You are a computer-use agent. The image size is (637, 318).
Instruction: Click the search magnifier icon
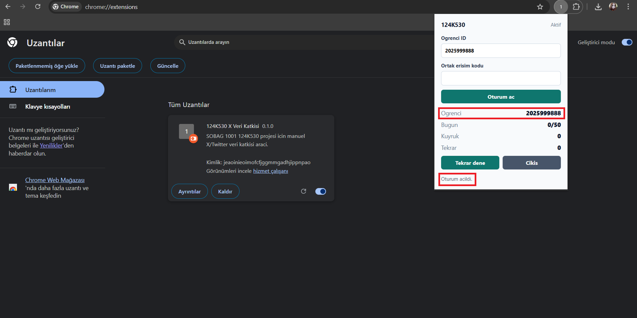click(182, 42)
